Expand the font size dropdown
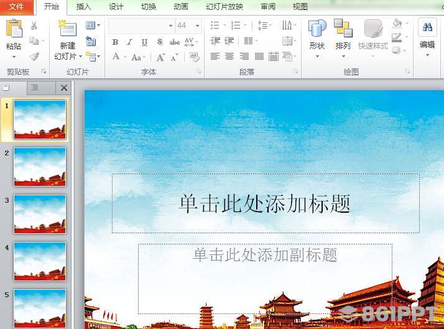444x329 pixels. pyautogui.click(x=197, y=25)
